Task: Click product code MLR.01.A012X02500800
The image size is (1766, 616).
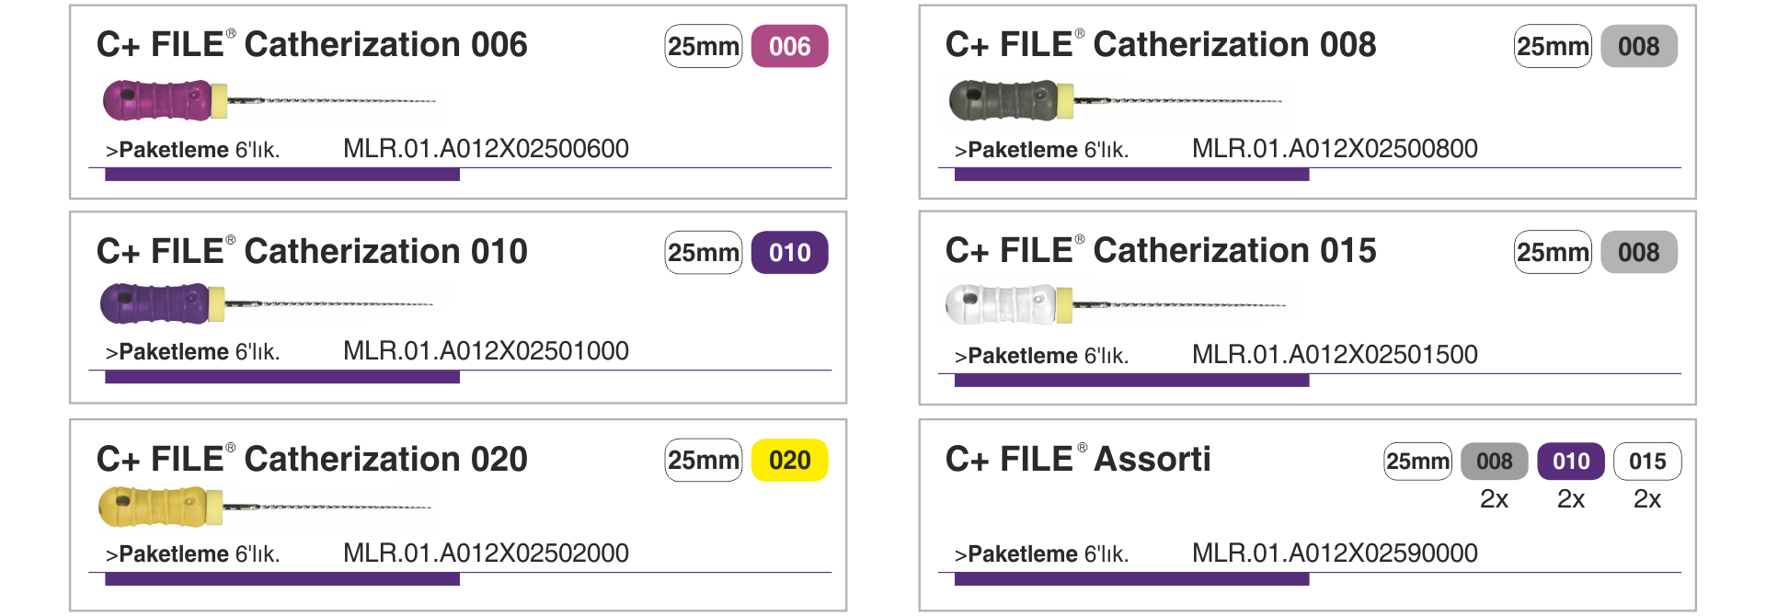Action: 1335,149
